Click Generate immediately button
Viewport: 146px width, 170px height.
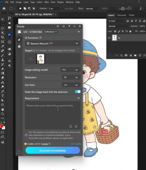(x=53, y=150)
